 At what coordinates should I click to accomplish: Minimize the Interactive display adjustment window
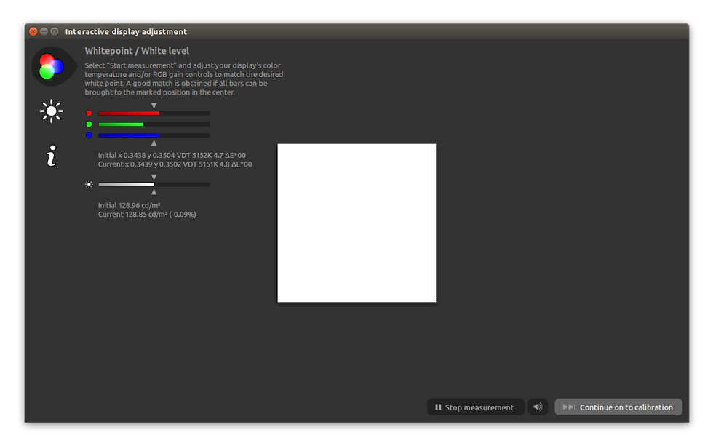(44, 31)
